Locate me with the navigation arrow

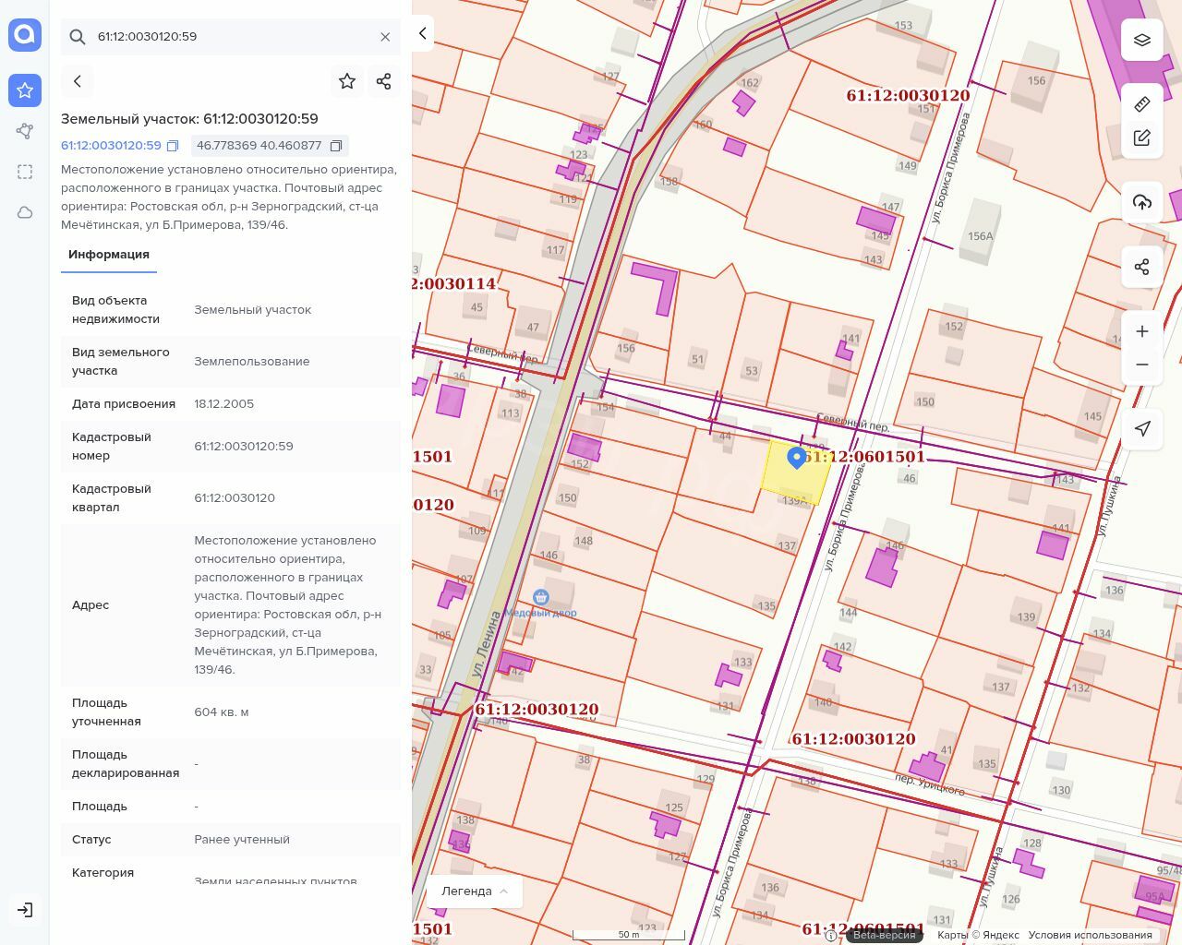coord(1142,428)
